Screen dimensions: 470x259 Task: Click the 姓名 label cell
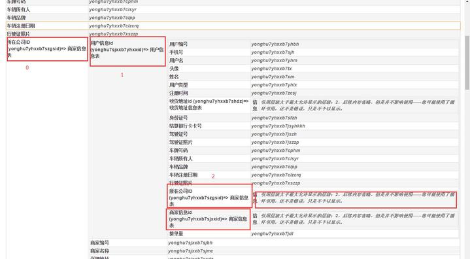174,77
